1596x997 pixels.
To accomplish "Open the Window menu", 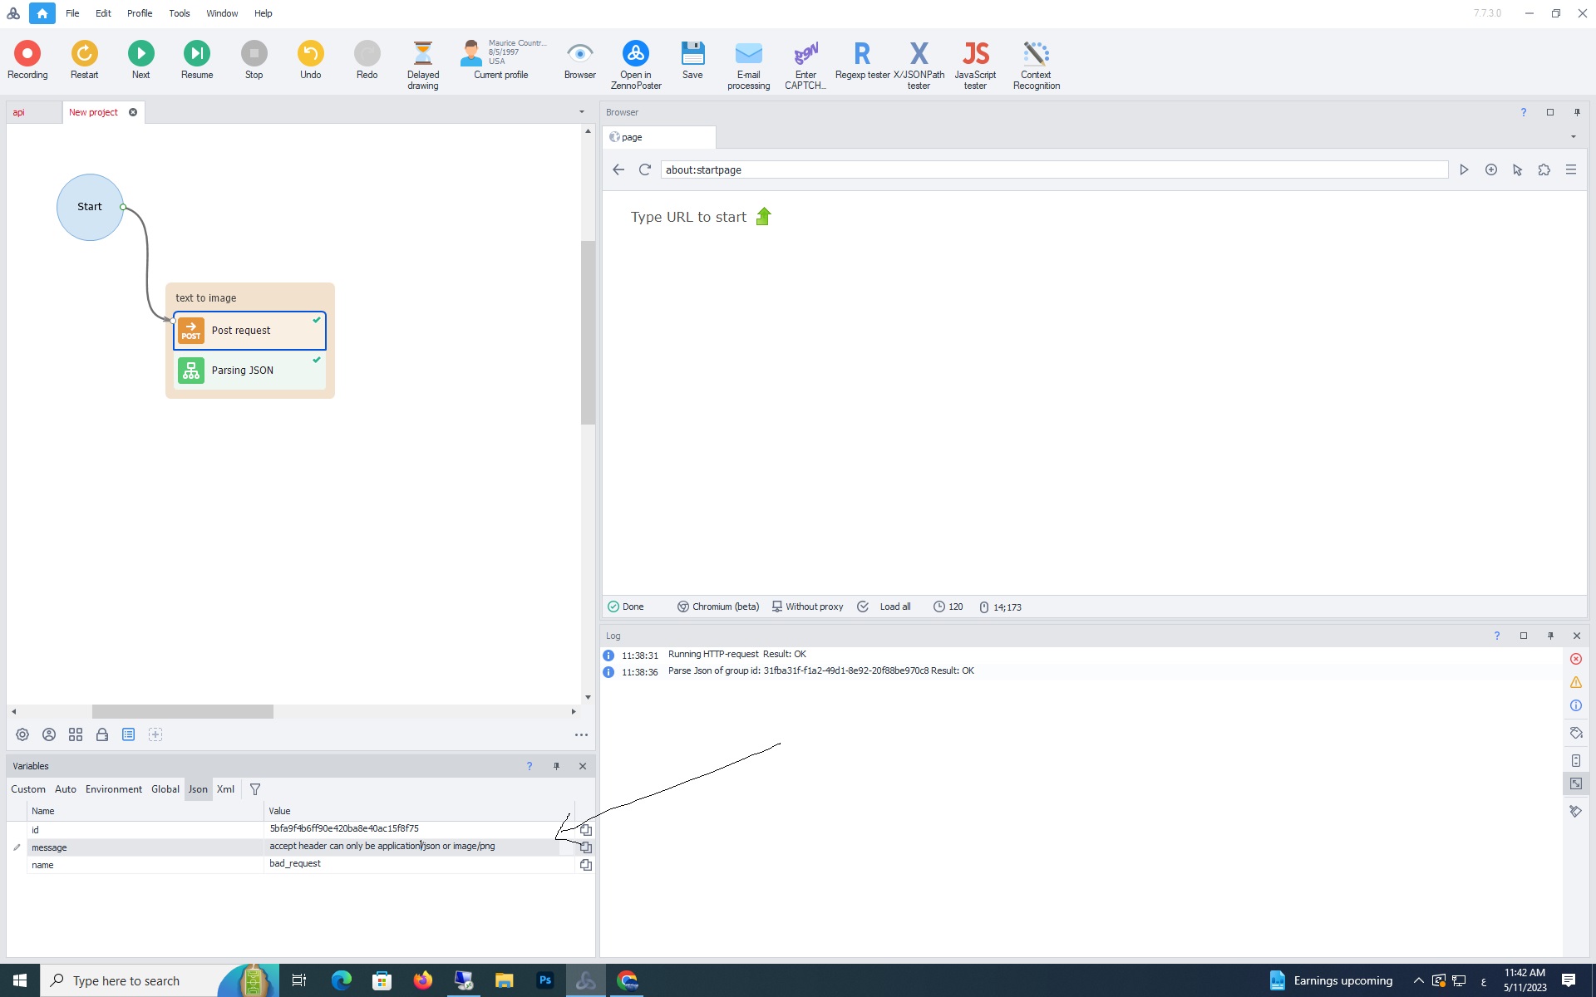I will [222, 13].
